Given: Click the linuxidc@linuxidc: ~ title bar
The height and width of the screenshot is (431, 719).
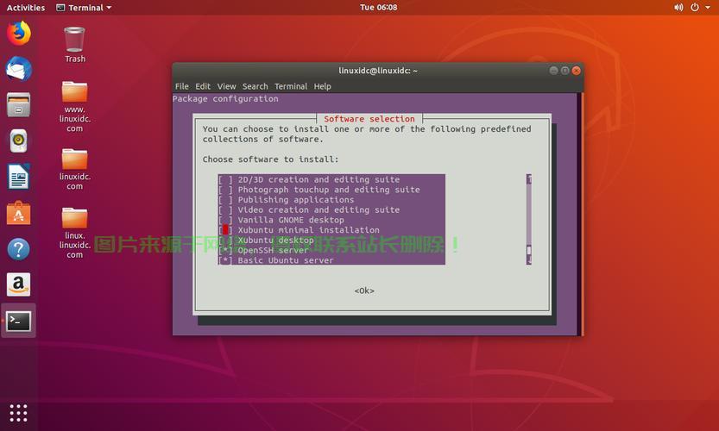Looking at the screenshot, I should 378,71.
